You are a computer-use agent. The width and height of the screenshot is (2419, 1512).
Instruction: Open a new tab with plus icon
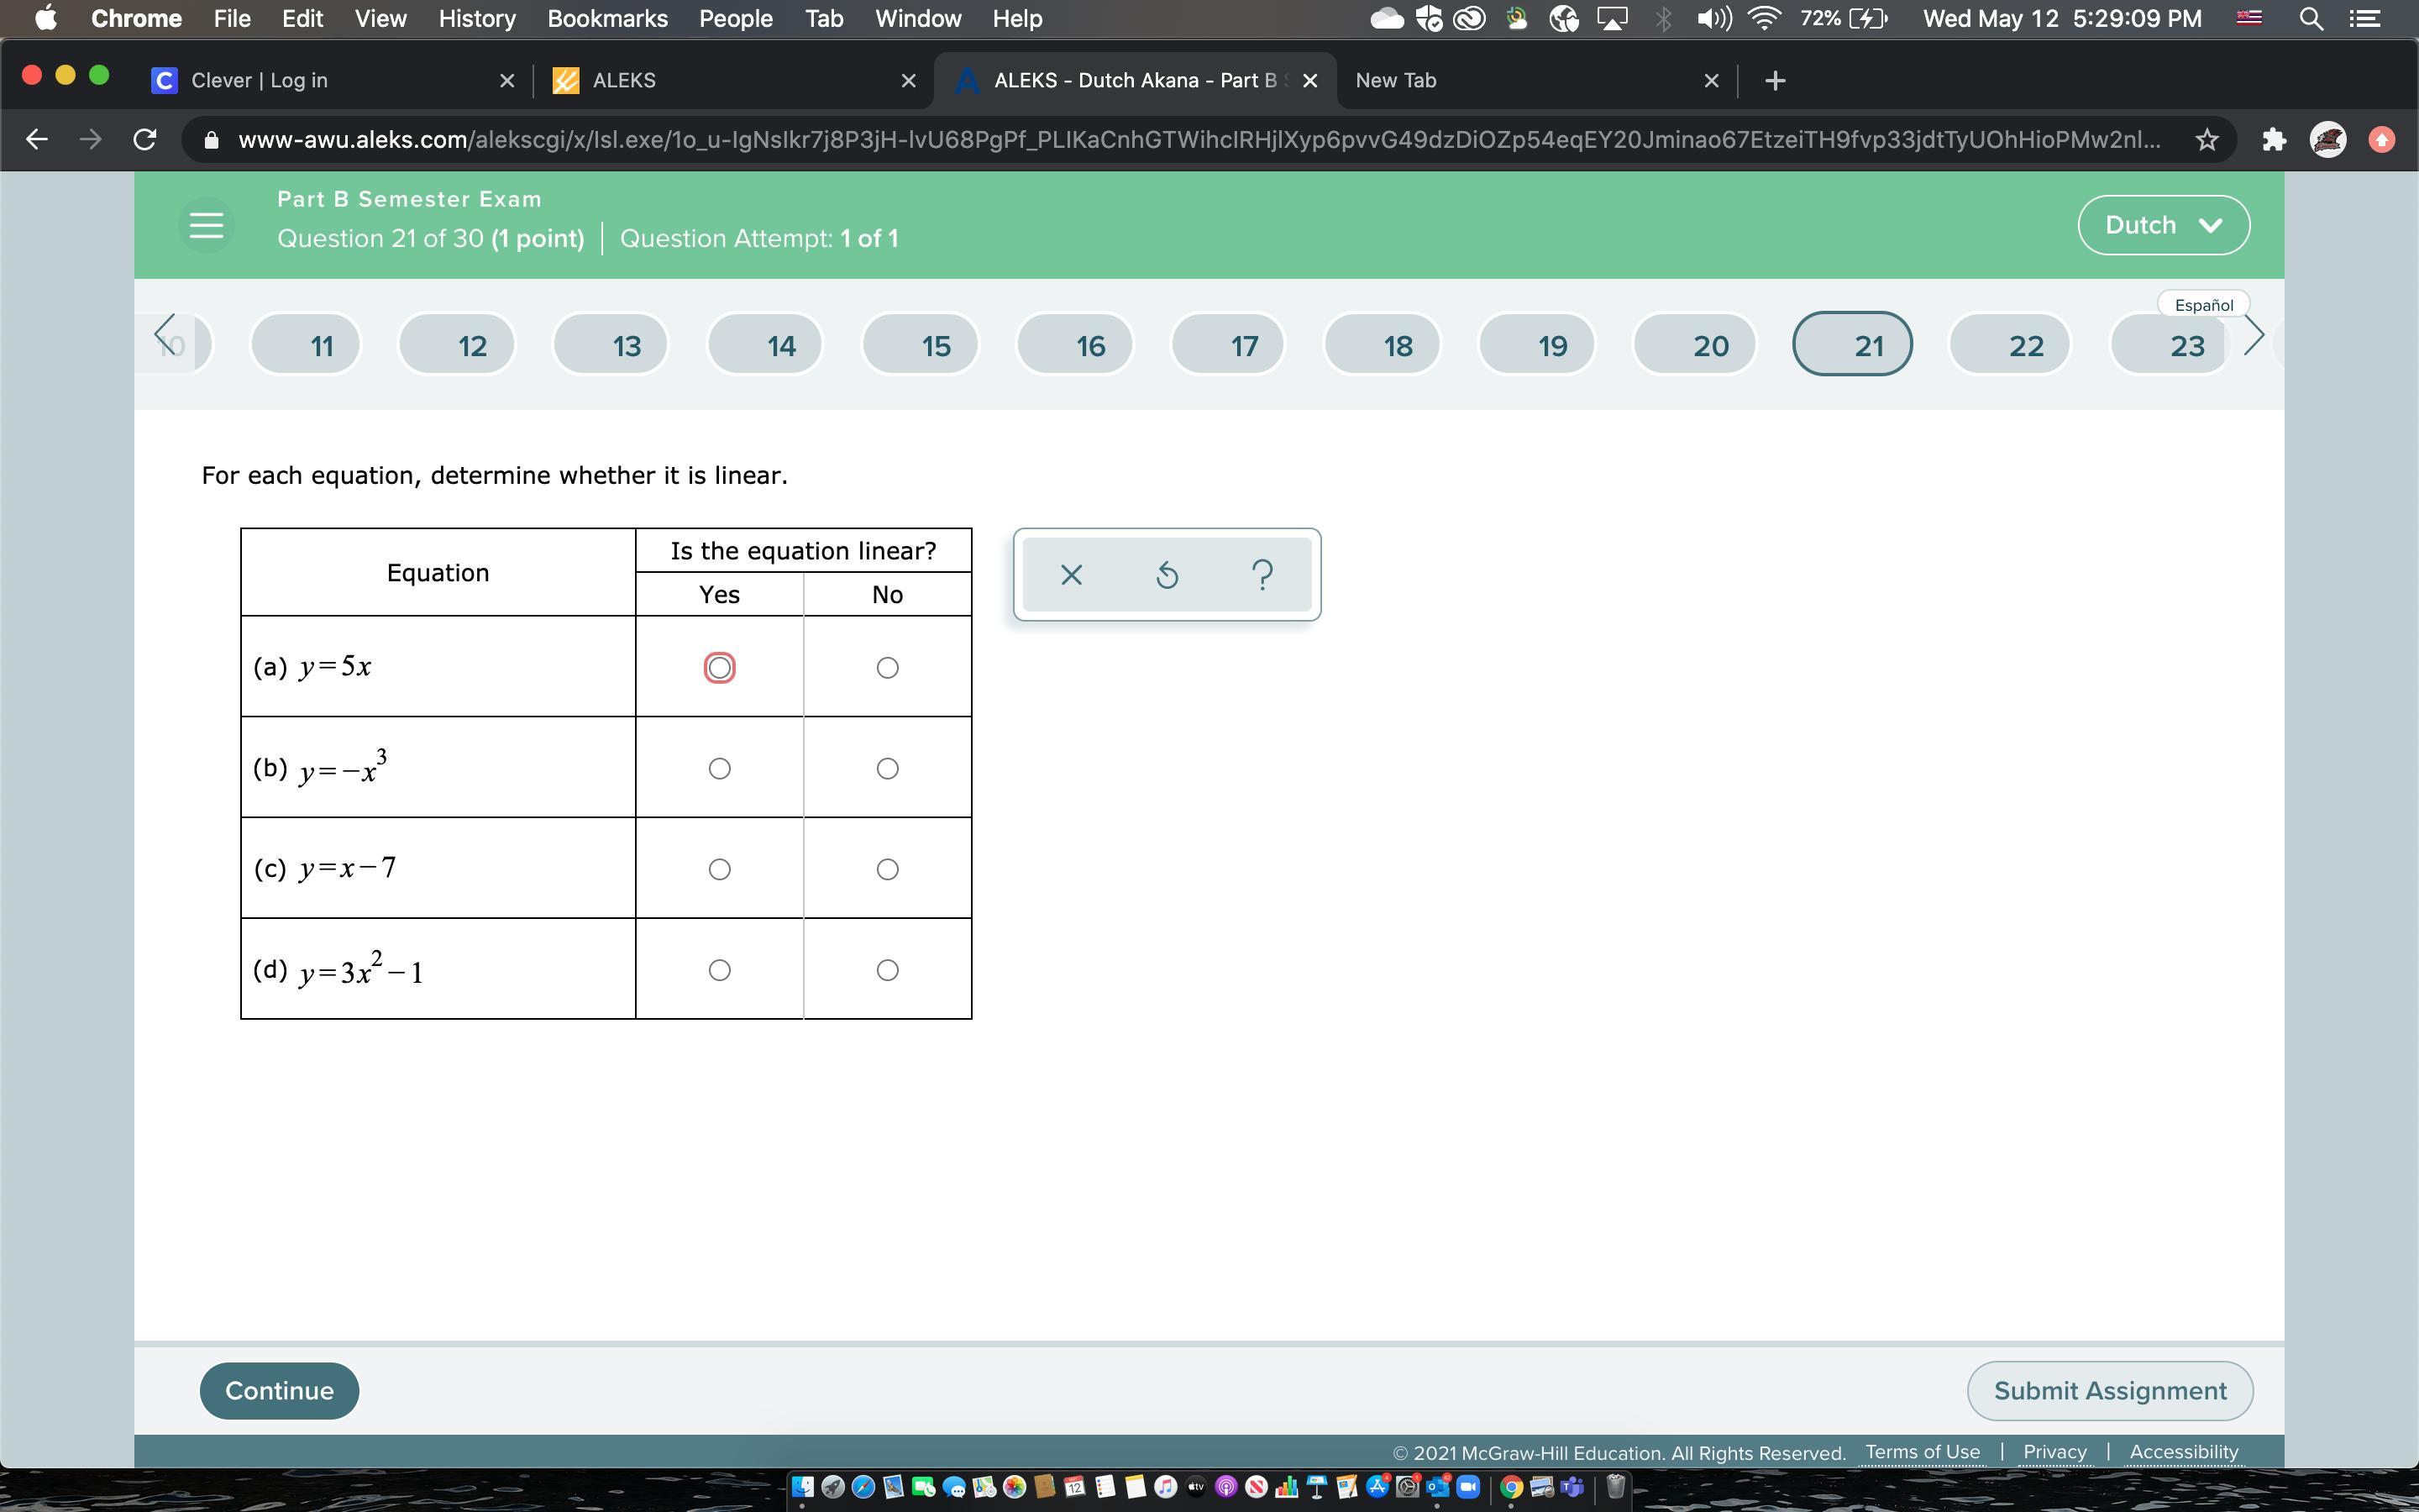coord(1776,81)
